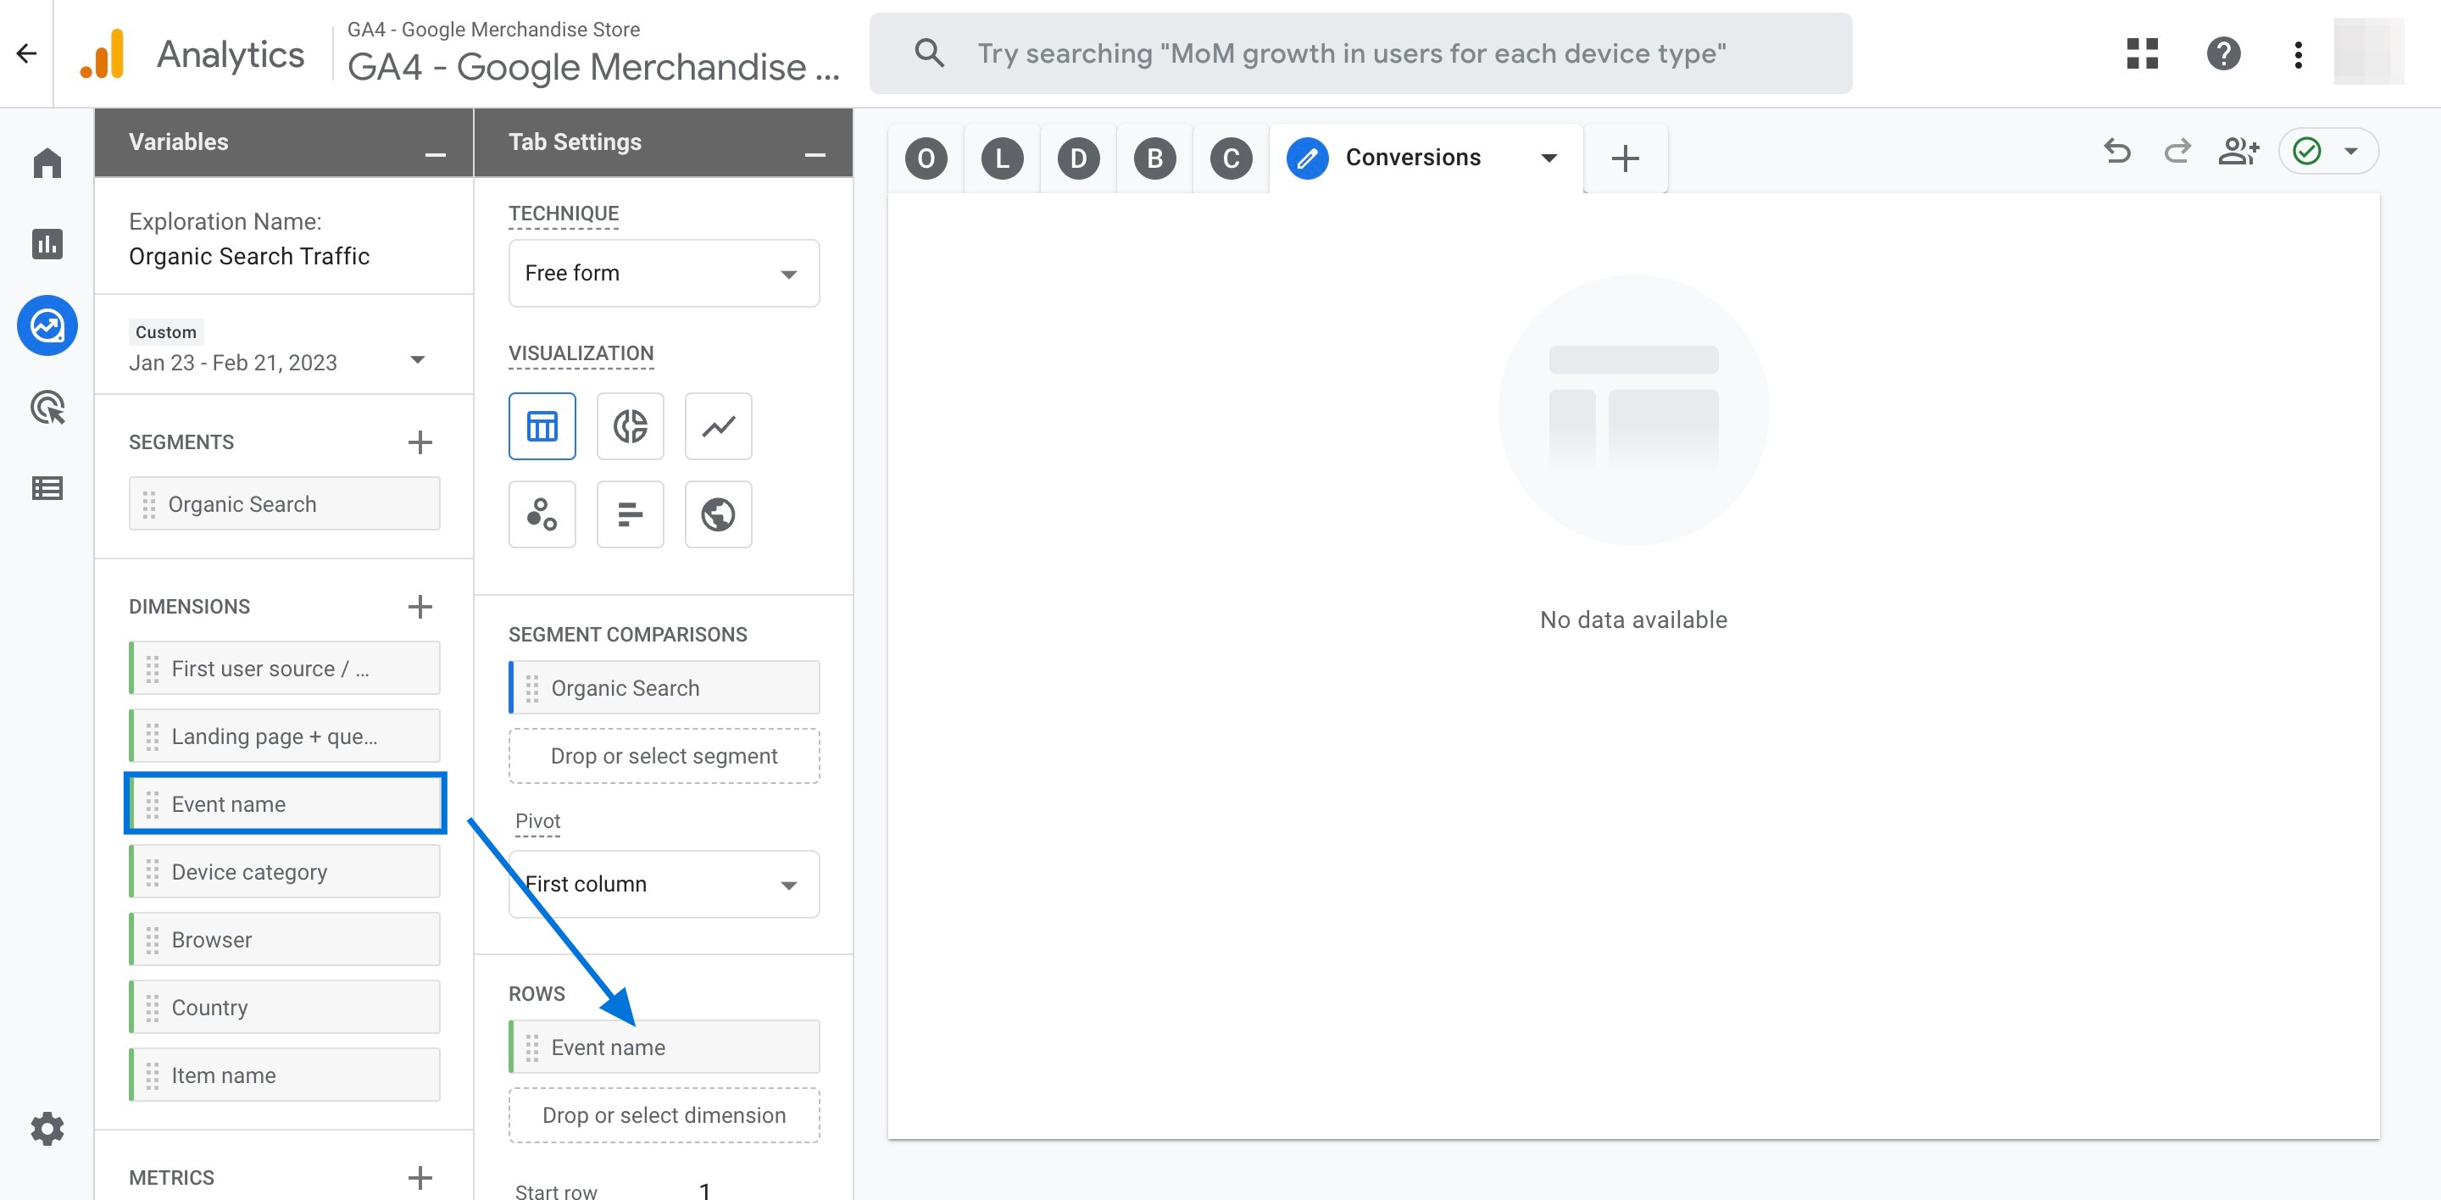Redo the last change

[x=2177, y=151]
